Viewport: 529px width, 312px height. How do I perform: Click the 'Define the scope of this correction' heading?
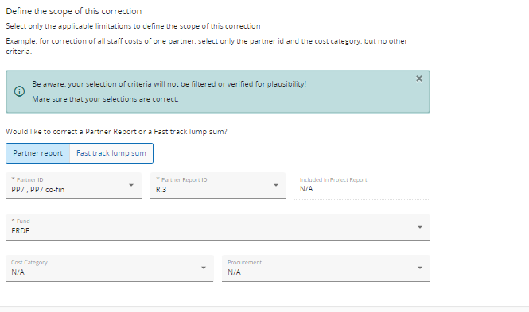click(x=73, y=11)
